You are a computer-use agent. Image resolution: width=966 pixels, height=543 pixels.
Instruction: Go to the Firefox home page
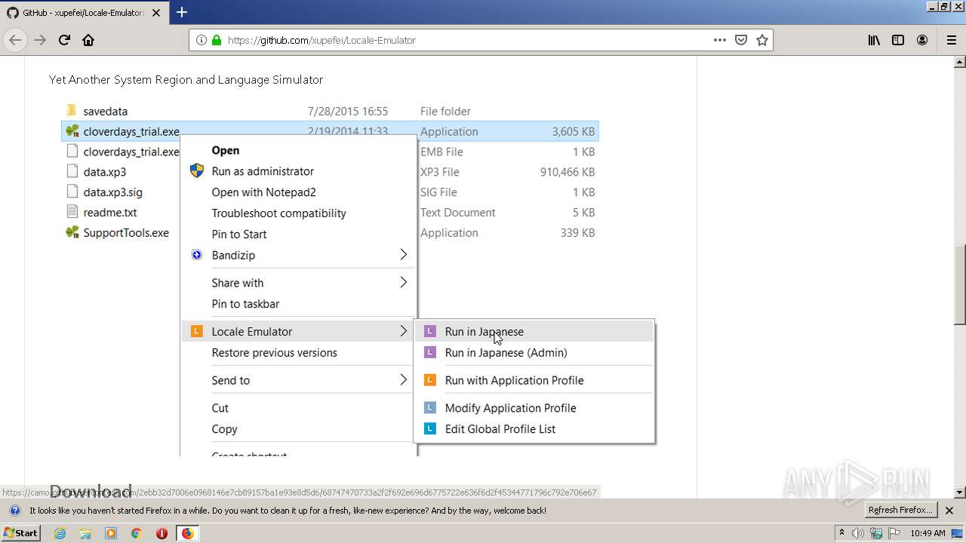click(88, 40)
